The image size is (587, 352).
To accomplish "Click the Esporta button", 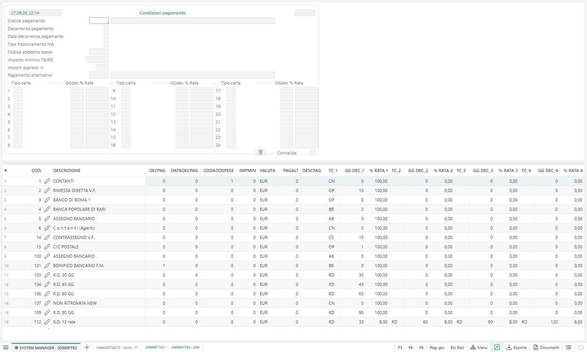I will click(517, 347).
